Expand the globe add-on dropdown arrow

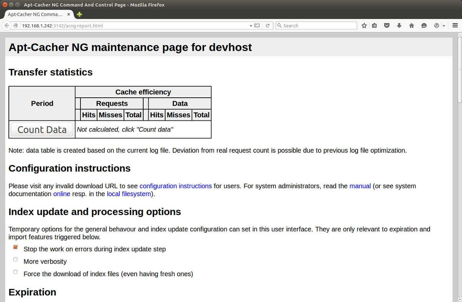pyautogui.click(x=444, y=26)
